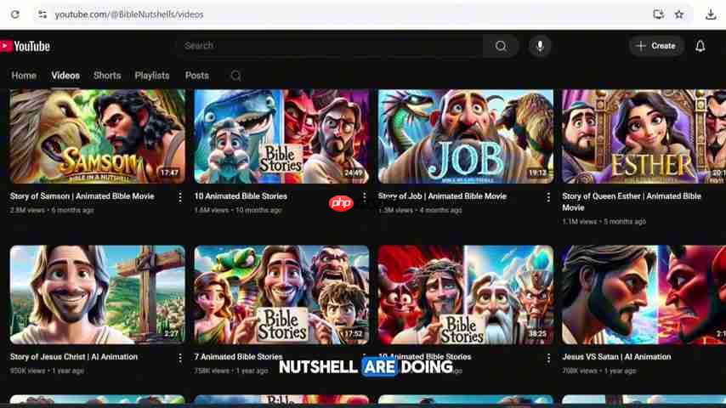This screenshot has width=726, height=408.
Task: Open browser downloads icon
Action: (710, 14)
